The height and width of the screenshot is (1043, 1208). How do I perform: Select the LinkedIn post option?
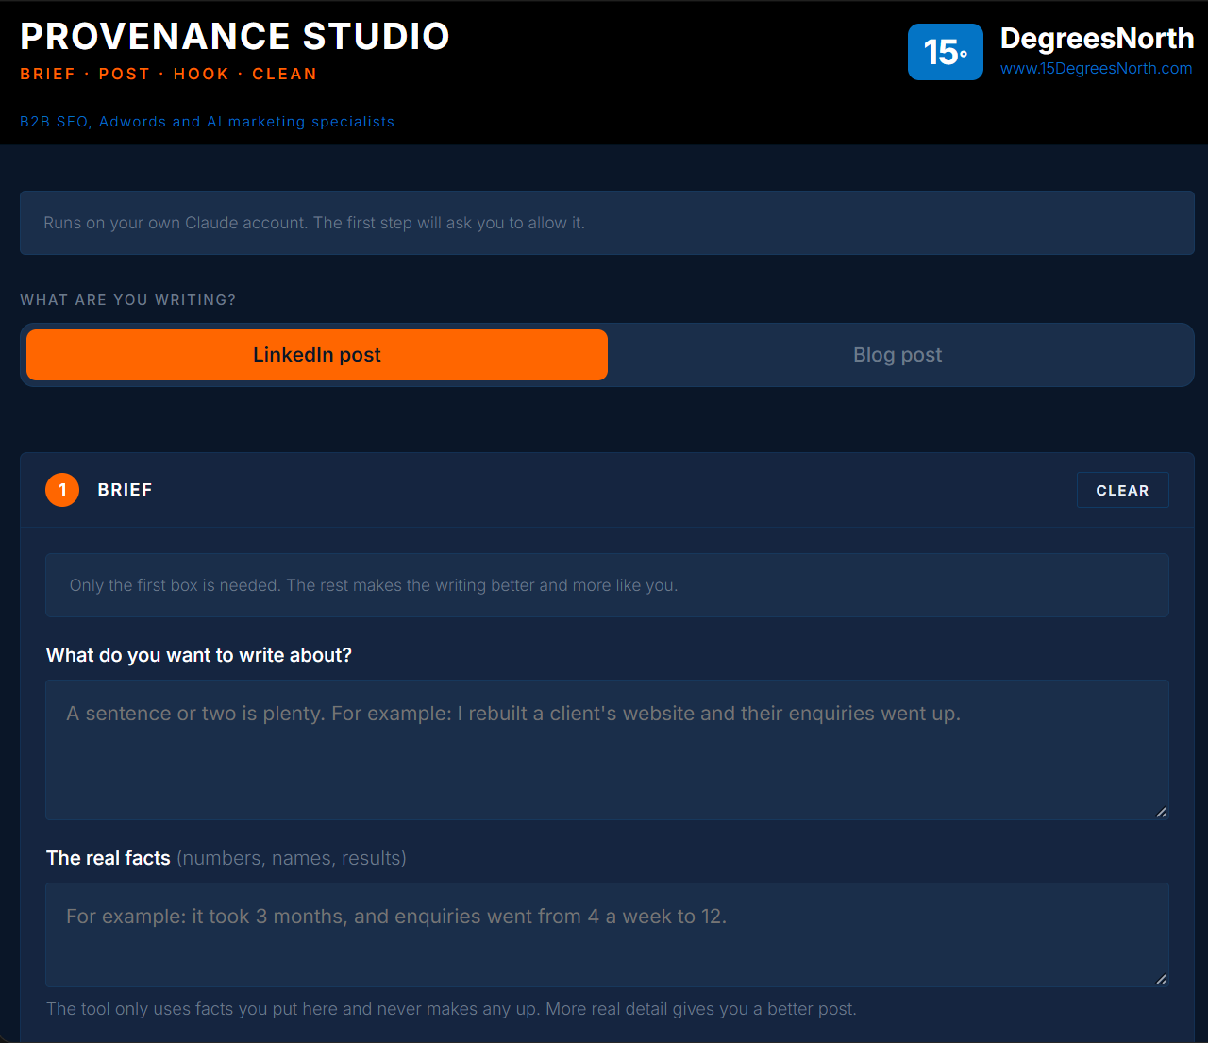[317, 355]
